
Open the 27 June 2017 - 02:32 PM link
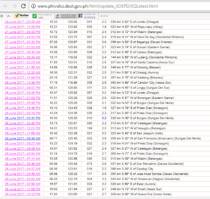(23, 42)
